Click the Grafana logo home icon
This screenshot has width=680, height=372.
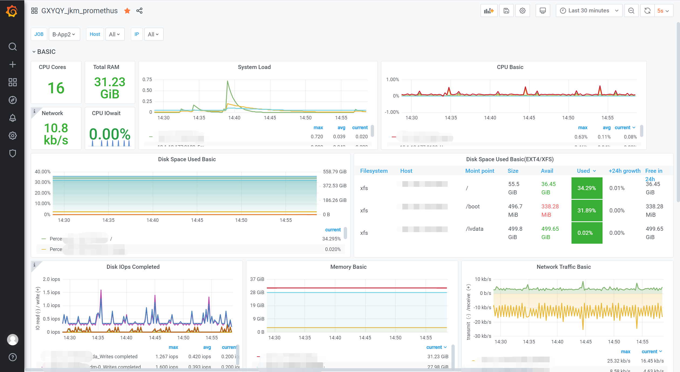(12, 11)
